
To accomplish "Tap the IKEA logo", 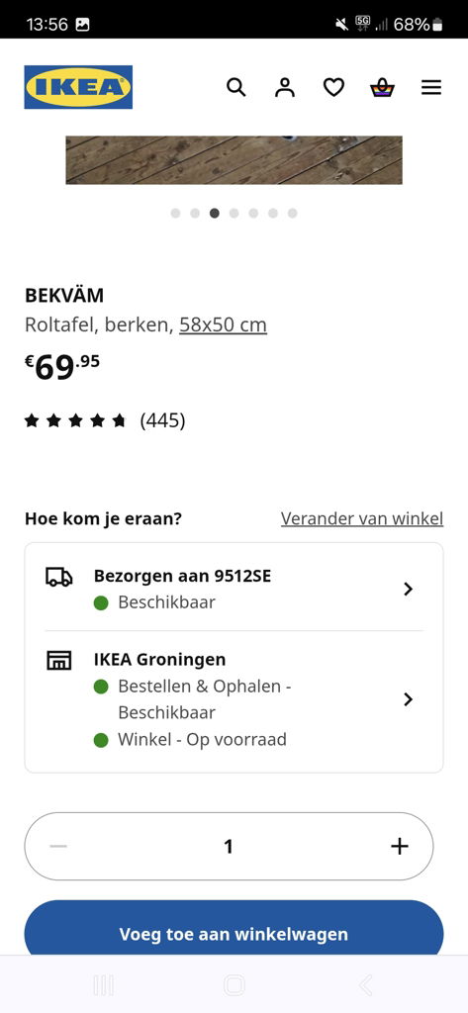I will [78, 87].
